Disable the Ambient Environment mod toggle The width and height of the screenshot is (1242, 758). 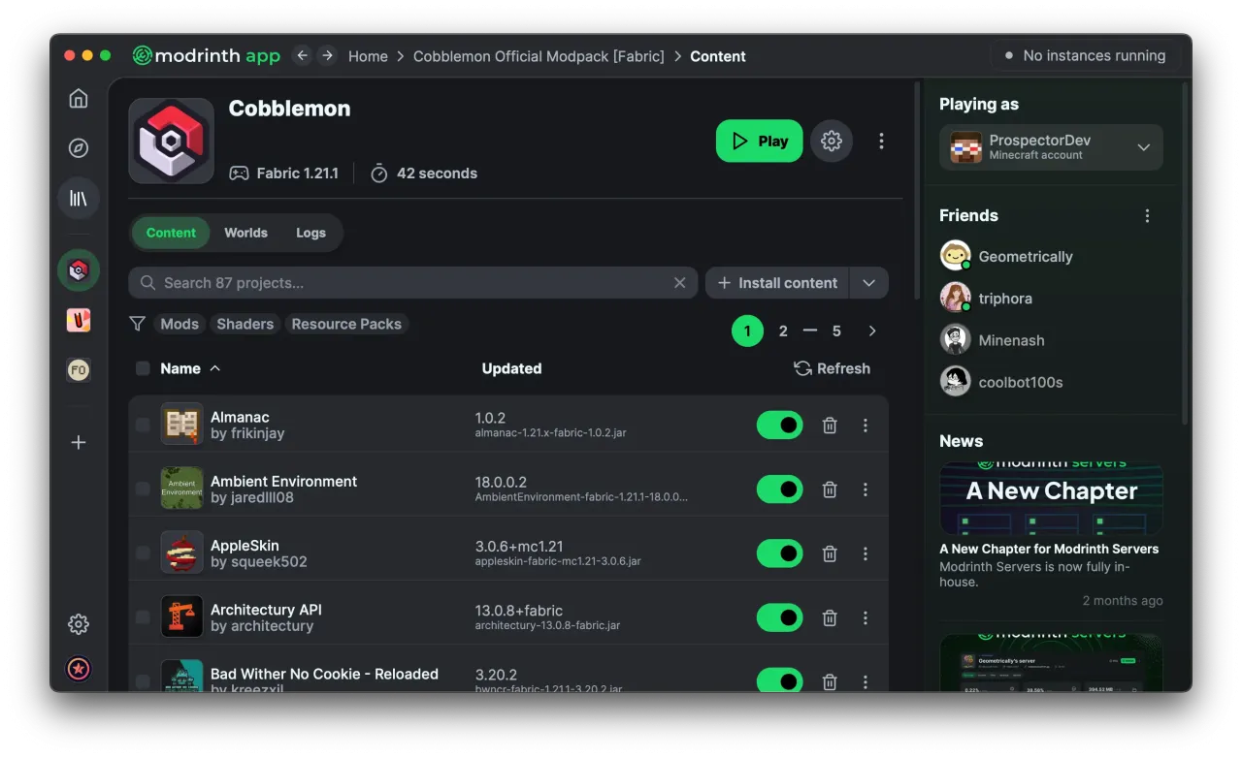pos(780,490)
